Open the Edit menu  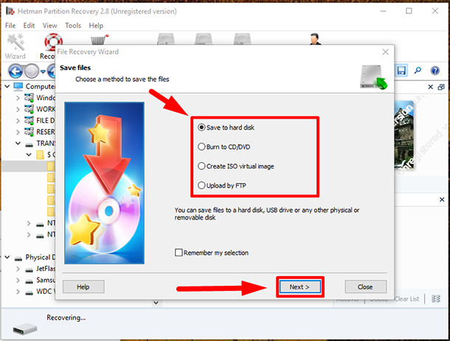point(29,26)
